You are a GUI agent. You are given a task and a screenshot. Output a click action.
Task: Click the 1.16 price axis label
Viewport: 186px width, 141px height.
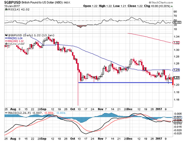(176, 99)
